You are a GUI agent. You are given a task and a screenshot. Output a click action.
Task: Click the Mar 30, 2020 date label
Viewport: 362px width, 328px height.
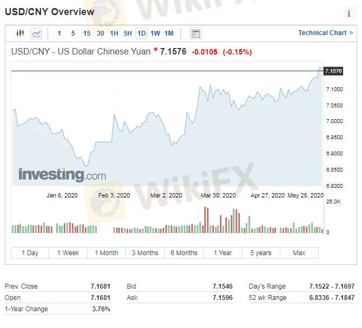[x=218, y=195]
